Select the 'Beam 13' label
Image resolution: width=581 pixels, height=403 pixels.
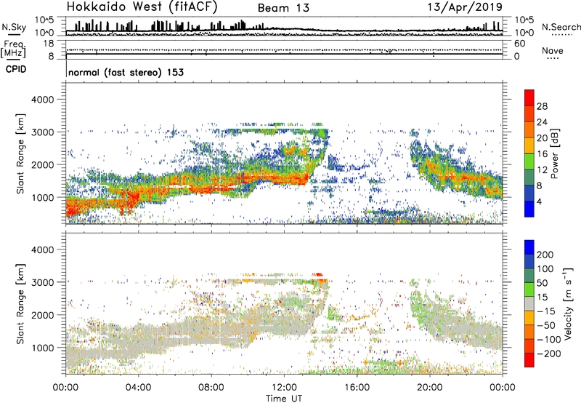(283, 8)
